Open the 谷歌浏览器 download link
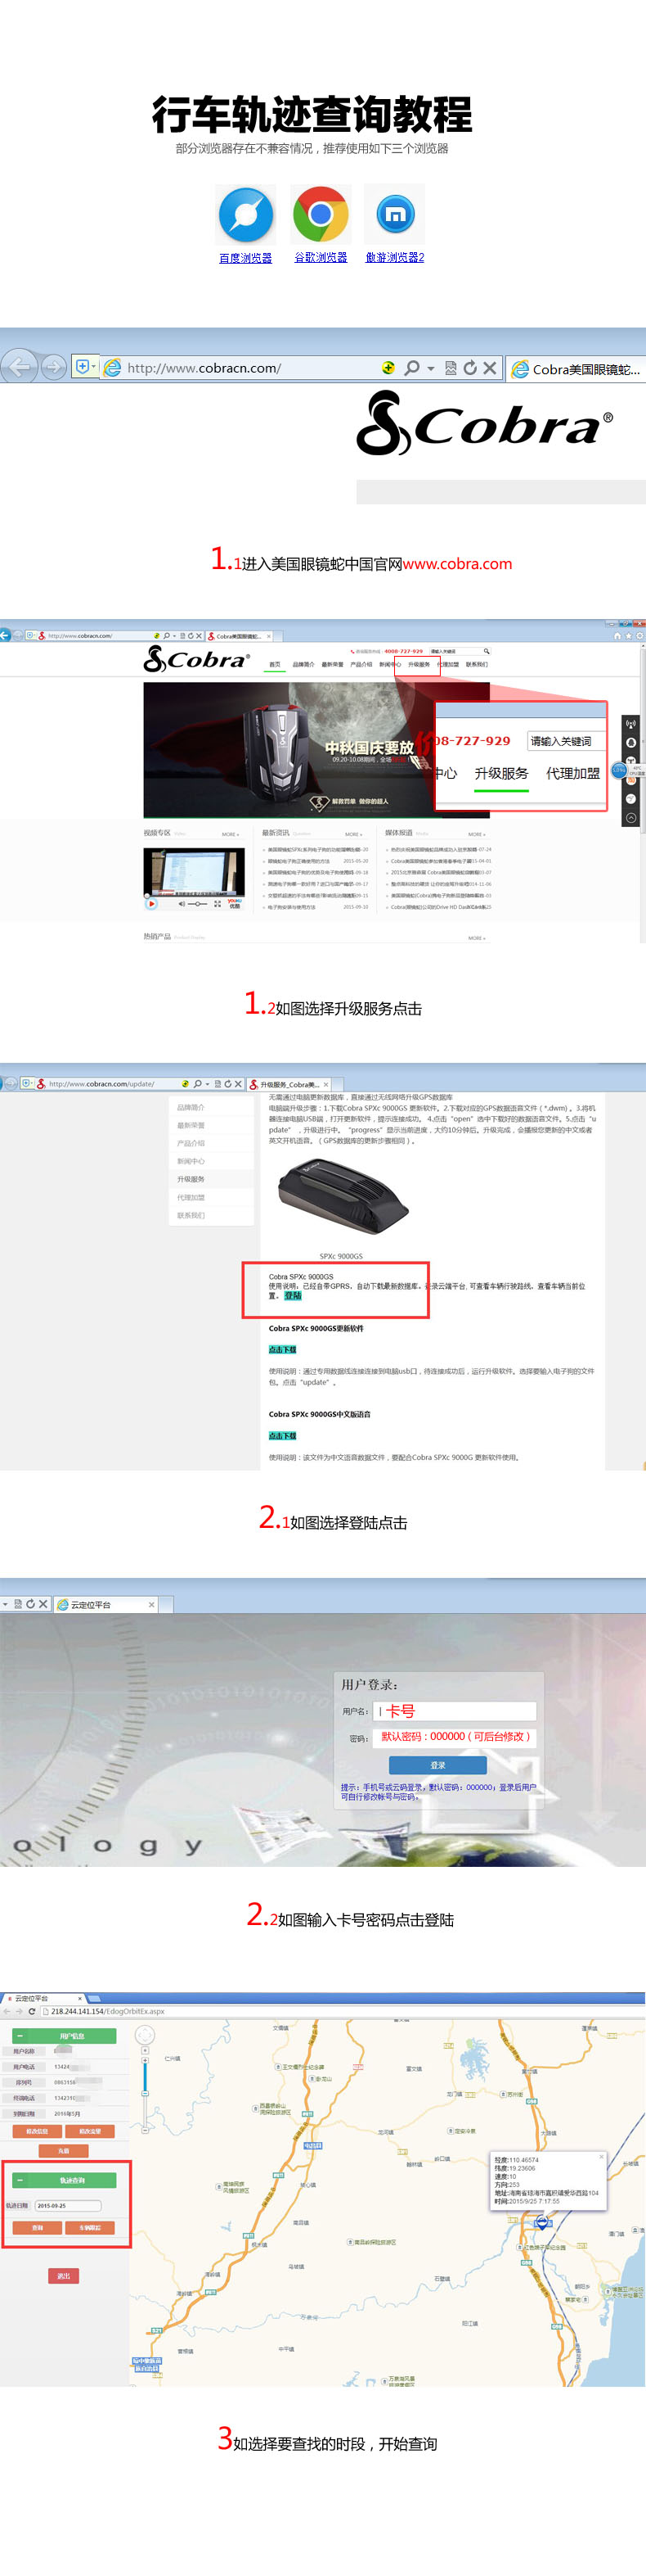646x2576 pixels. [321, 257]
